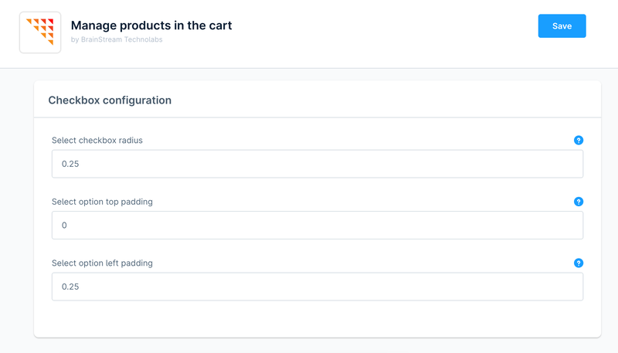Click the 'Manage products in the cart' title
Viewport: 618px width, 353px height.
(151, 25)
